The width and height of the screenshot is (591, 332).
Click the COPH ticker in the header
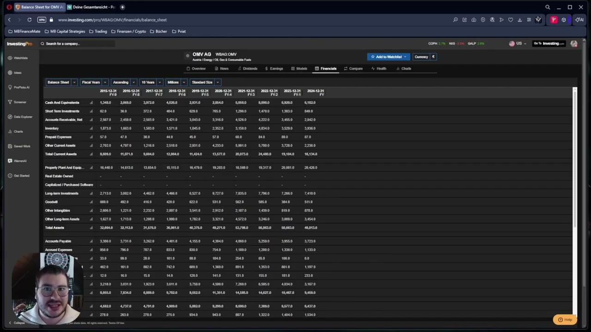coord(437,44)
